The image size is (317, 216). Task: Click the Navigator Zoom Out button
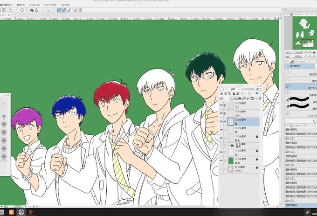pyautogui.click(x=306, y=53)
